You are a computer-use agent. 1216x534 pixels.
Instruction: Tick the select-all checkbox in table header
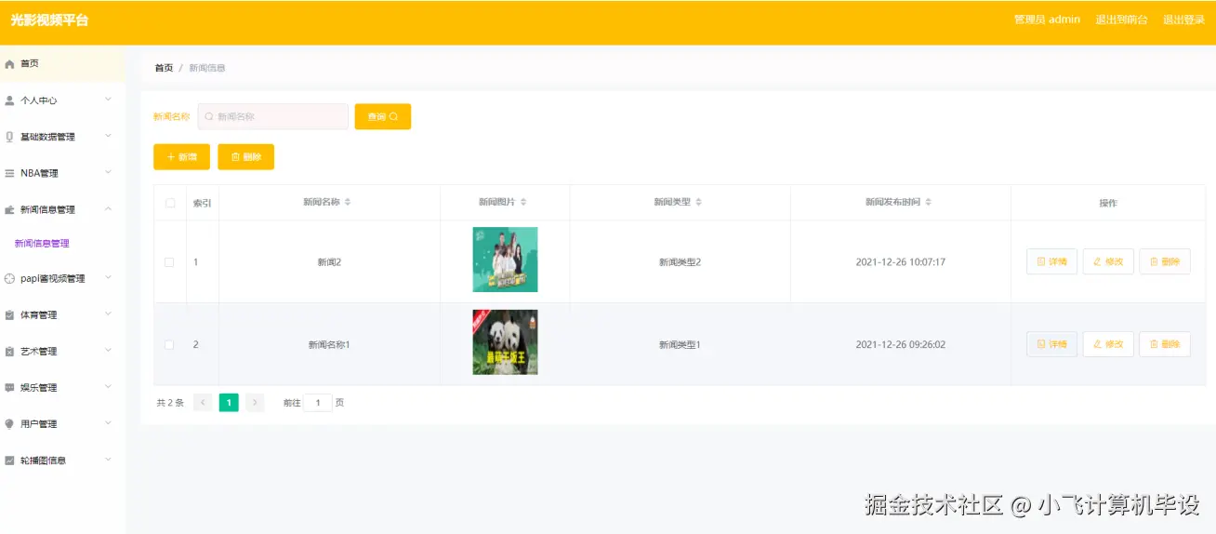point(169,203)
